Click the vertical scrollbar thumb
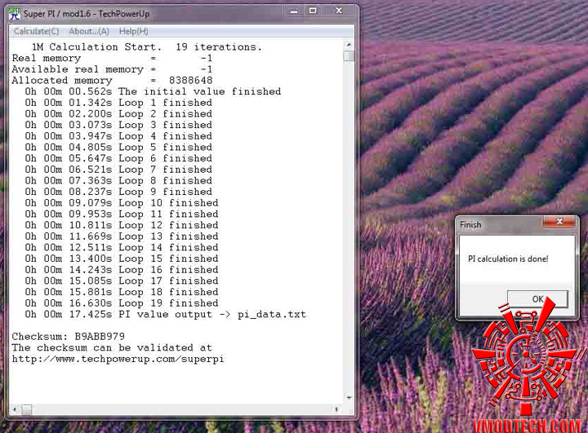The width and height of the screenshot is (588, 433). [x=349, y=55]
